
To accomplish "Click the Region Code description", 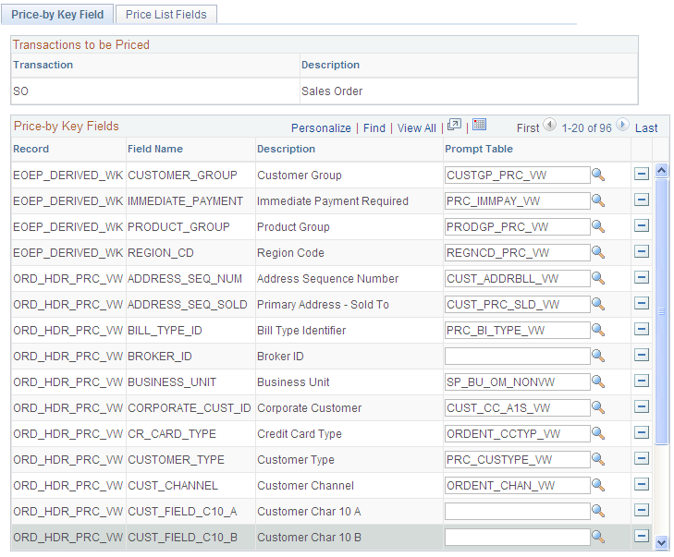I will [x=290, y=252].
